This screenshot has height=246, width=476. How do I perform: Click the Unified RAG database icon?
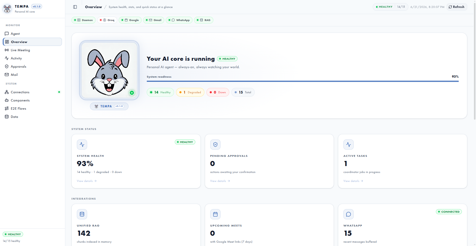click(82, 214)
